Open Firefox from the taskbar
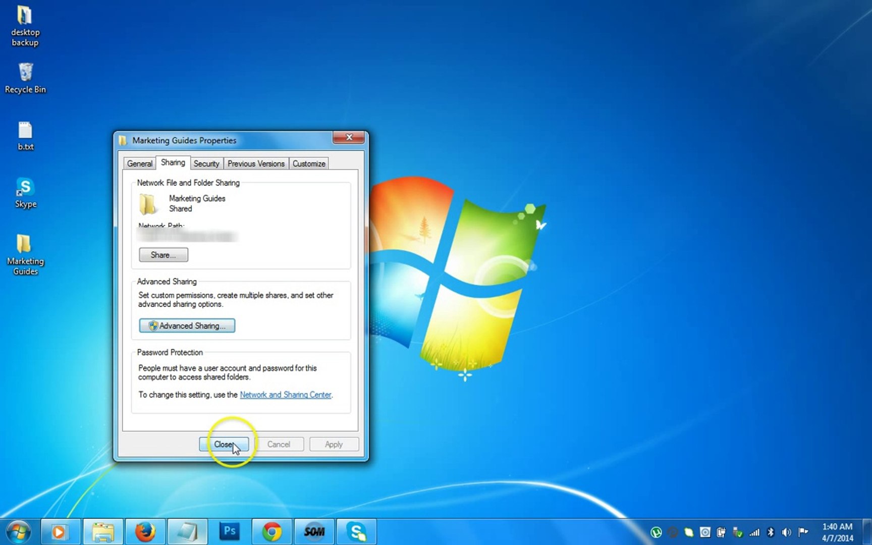The width and height of the screenshot is (872, 545). [x=145, y=532]
